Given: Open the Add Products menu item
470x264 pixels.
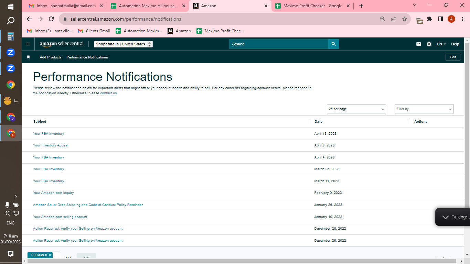Looking at the screenshot, I should pyautogui.click(x=51, y=57).
